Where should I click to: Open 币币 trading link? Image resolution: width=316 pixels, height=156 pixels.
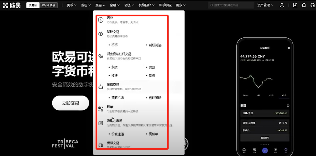114,45
